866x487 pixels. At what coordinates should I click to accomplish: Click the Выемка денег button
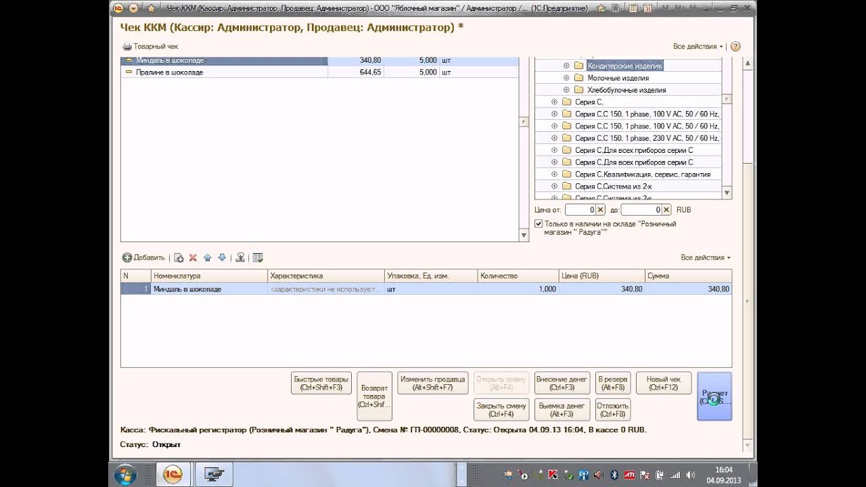pyautogui.click(x=562, y=410)
